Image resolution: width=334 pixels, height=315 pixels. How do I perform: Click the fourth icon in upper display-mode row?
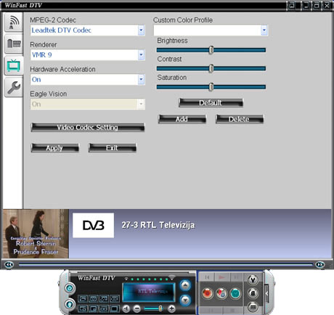click(x=115, y=299)
